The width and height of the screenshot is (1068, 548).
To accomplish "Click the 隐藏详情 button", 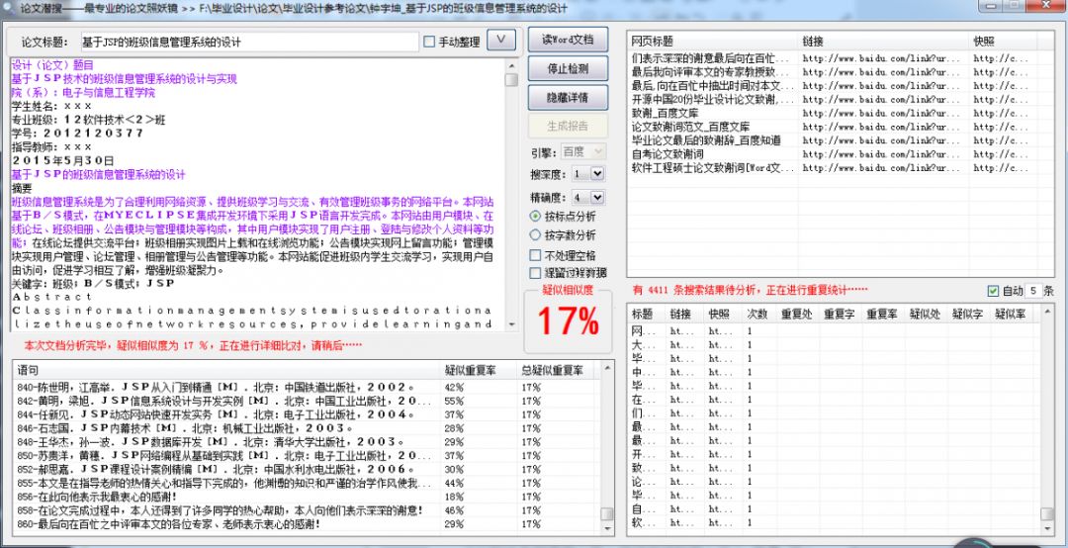I will pos(568,98).
